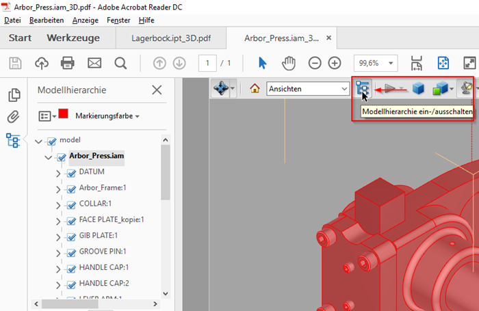
Task: Zoom out with minus icon
Action: point(315,63)
